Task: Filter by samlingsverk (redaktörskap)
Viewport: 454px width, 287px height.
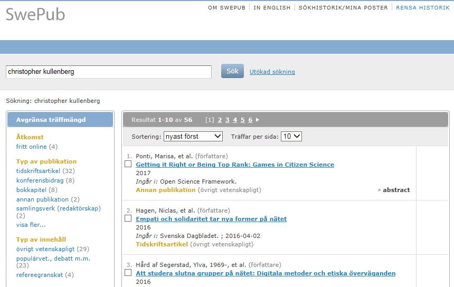Action: (x=59, y=208)
